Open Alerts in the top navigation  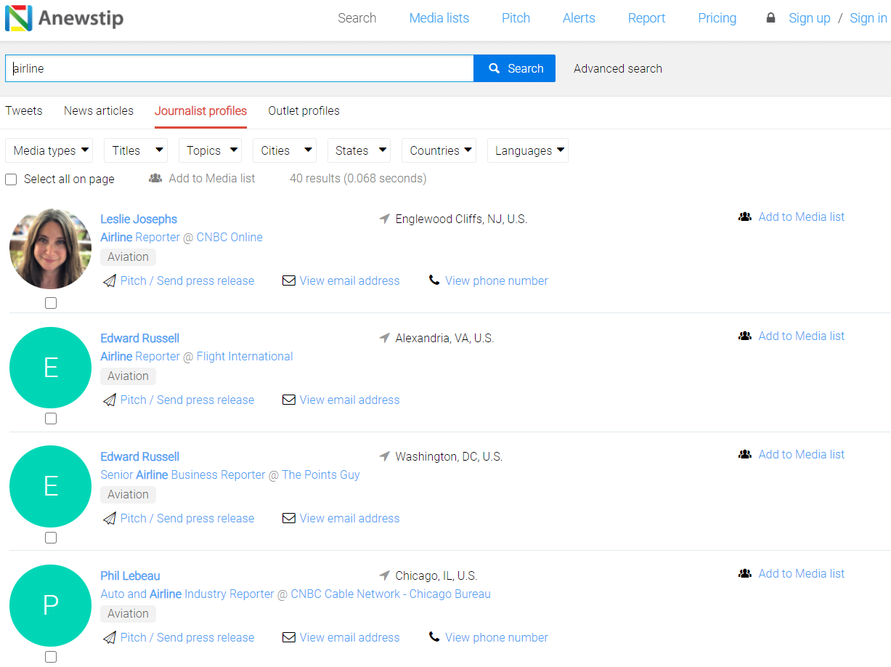[x=579, y=18]
